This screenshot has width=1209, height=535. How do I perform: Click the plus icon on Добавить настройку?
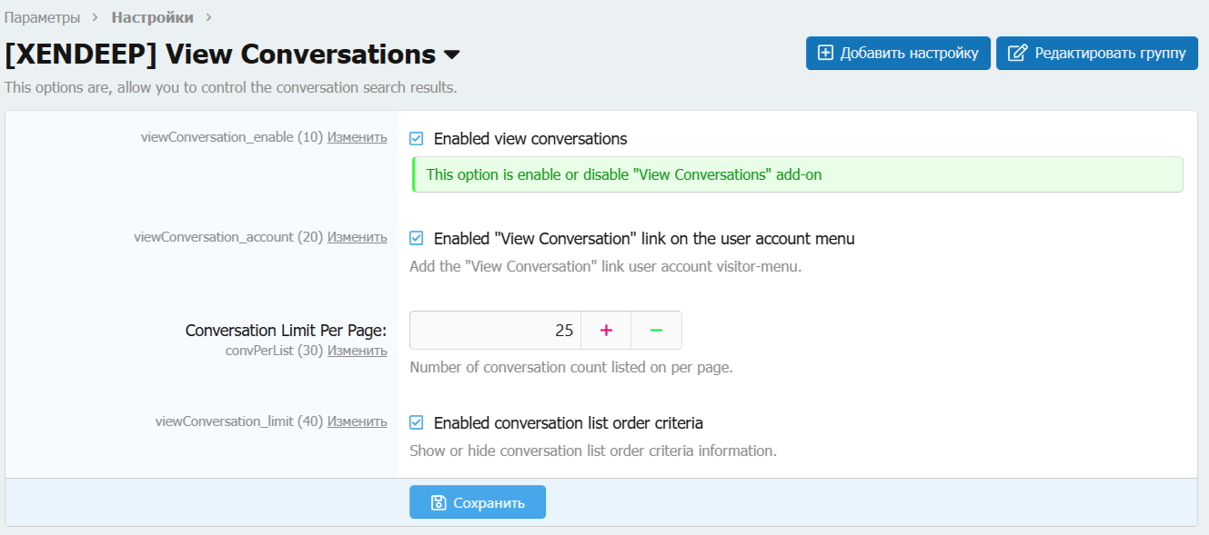[x=825, y=53]
